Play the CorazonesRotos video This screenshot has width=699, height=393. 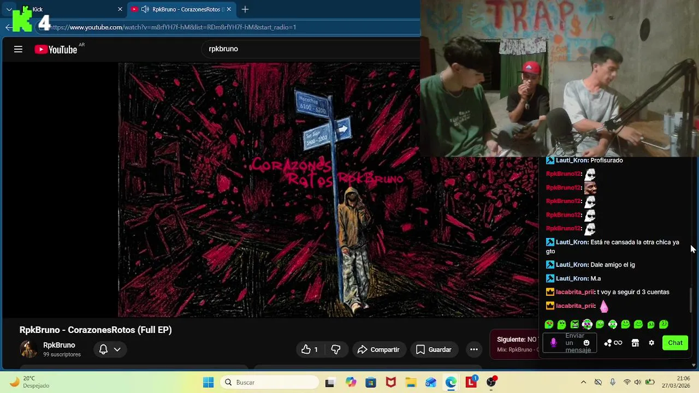pyautogui.click(x=269, y=190)
